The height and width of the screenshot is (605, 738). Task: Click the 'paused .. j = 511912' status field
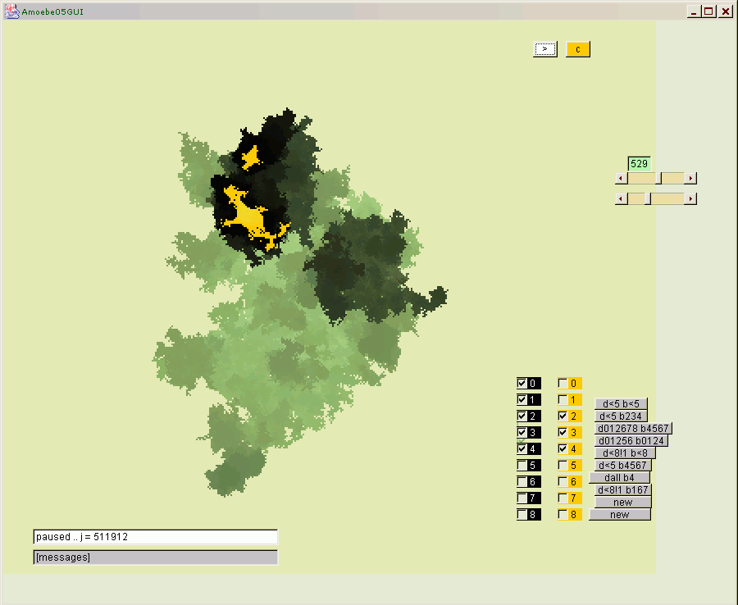click(x=155, y=537)
